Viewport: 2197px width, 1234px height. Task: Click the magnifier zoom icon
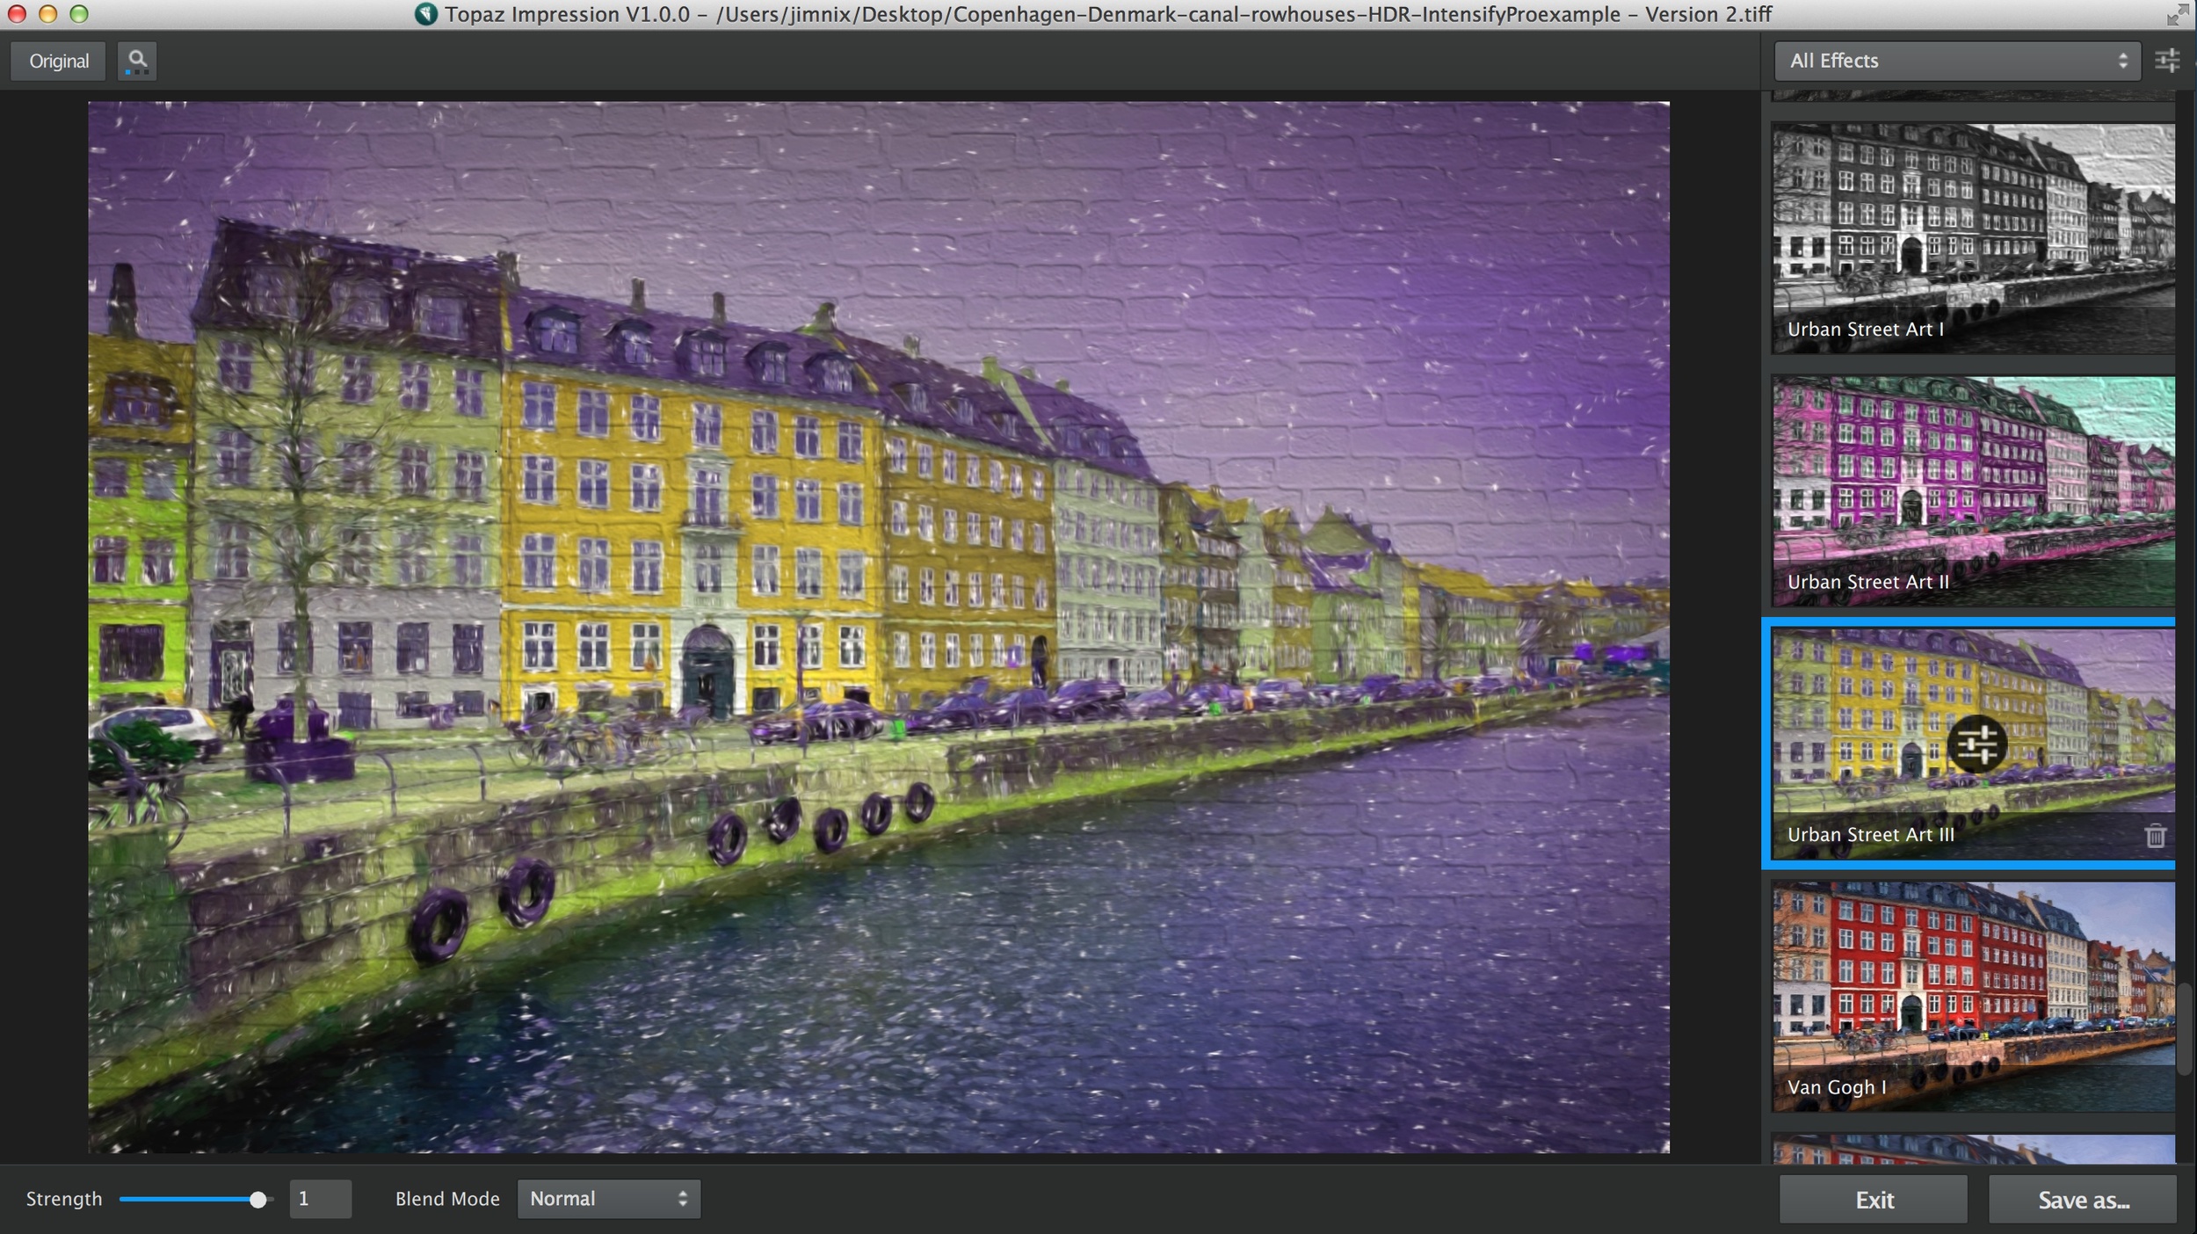(137, 61)
